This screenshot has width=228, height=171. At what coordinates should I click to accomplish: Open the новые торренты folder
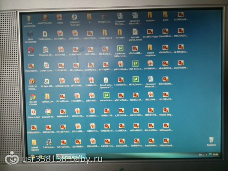click(x=150, y=50)
